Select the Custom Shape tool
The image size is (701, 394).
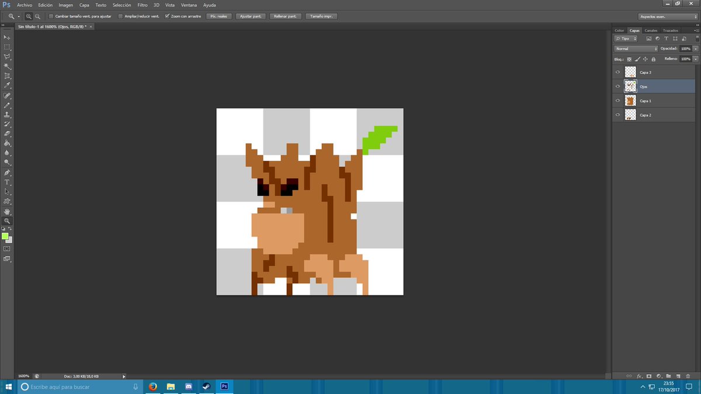coord(7,202)
